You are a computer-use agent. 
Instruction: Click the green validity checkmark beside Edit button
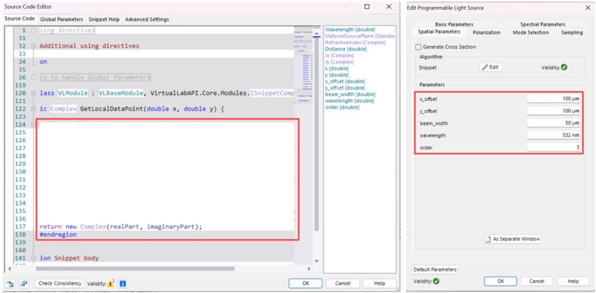[564, 67]
